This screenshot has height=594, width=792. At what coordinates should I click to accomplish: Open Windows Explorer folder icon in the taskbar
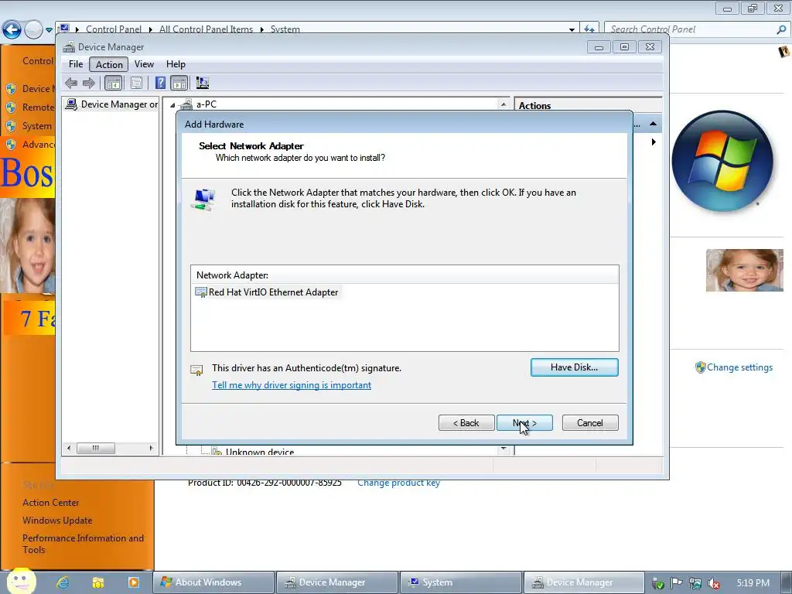[97, 582]
